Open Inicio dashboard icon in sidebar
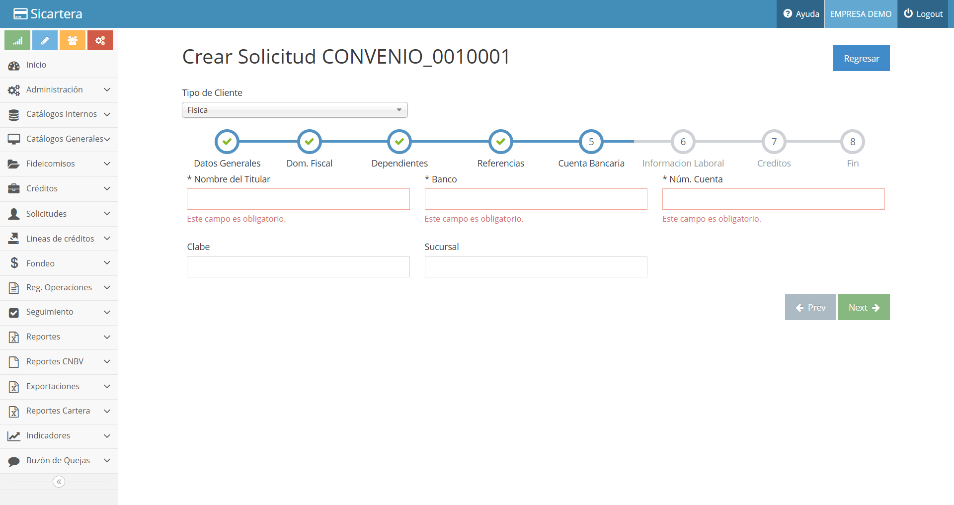The width and height of the screenshot is (954, 505). pos(14,65)
